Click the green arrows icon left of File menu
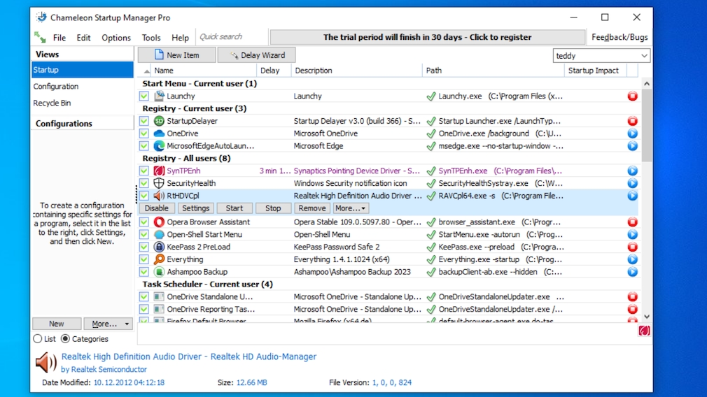The image size is (707, 397). pos(40,37)
